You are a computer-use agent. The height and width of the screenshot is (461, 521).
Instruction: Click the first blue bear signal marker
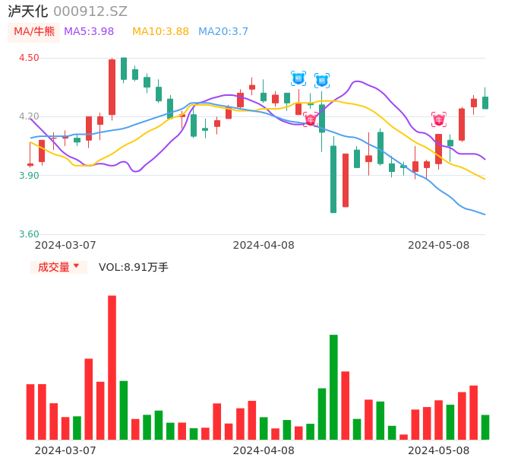click(x=298, y=78)
